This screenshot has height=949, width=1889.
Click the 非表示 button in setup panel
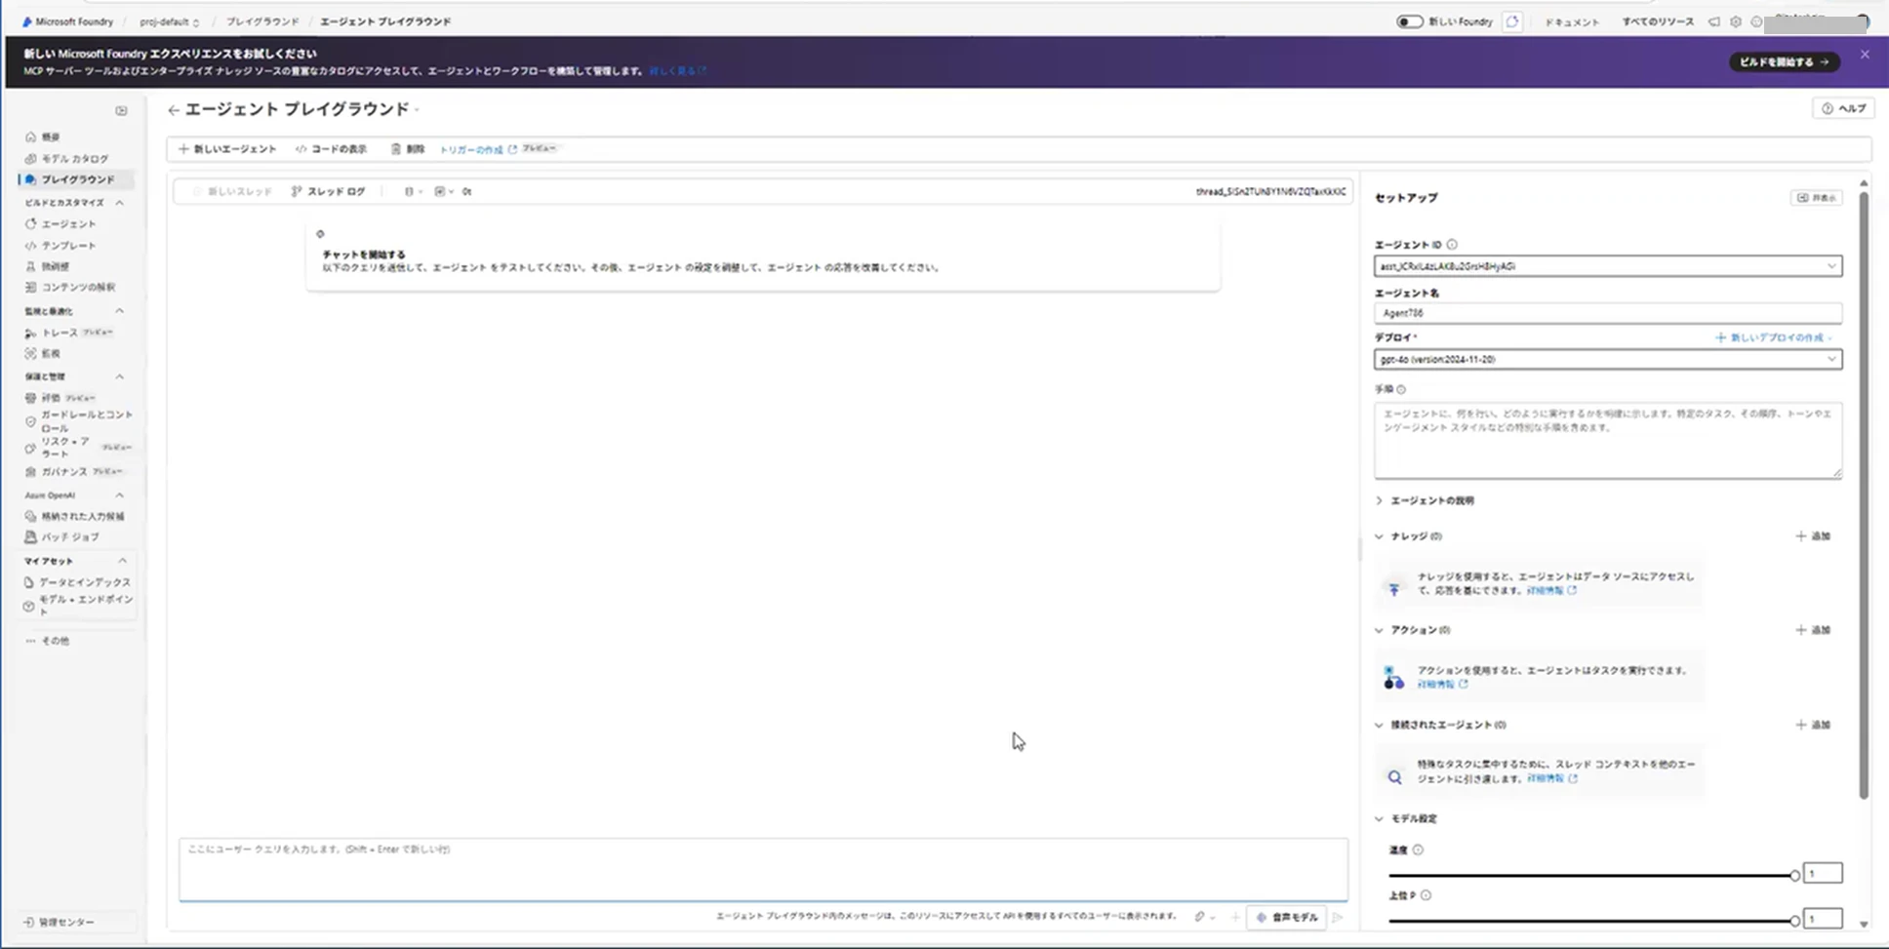tap(1816, 198)
